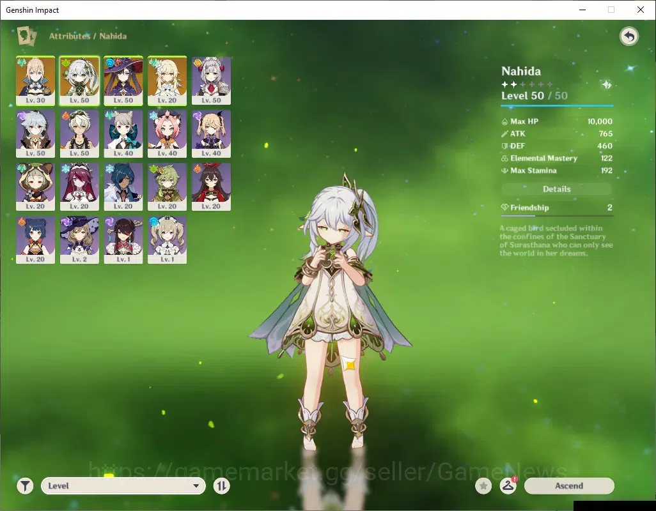The width and height of the screenshot is (656, 511).
Task: Close the Genshin Impact window
Action: (x=641, y=10)
